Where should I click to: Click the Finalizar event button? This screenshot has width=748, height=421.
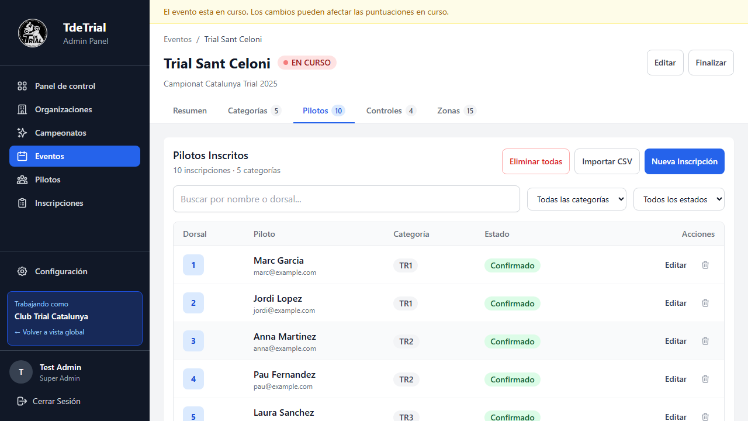[x=711, y=63]
